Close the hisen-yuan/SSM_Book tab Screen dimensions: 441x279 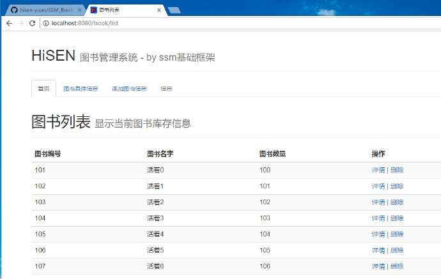point(80,10)
